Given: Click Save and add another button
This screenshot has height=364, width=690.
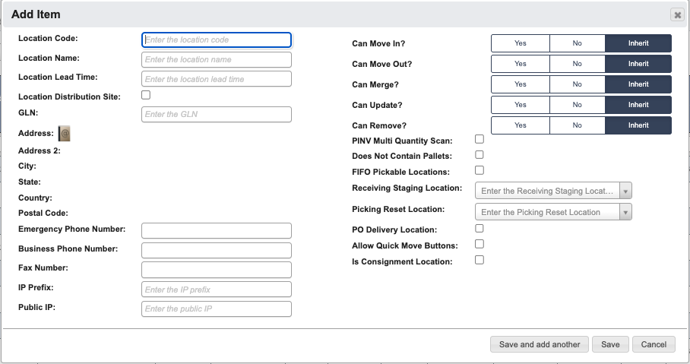Looking at the screenshot, I should point(540,344).
